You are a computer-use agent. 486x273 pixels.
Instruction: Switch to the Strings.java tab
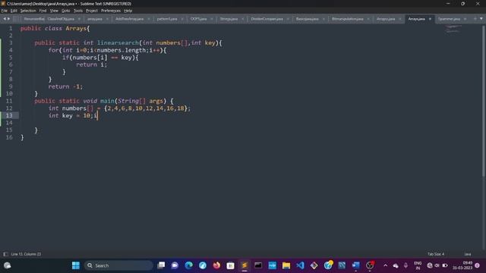229,19
